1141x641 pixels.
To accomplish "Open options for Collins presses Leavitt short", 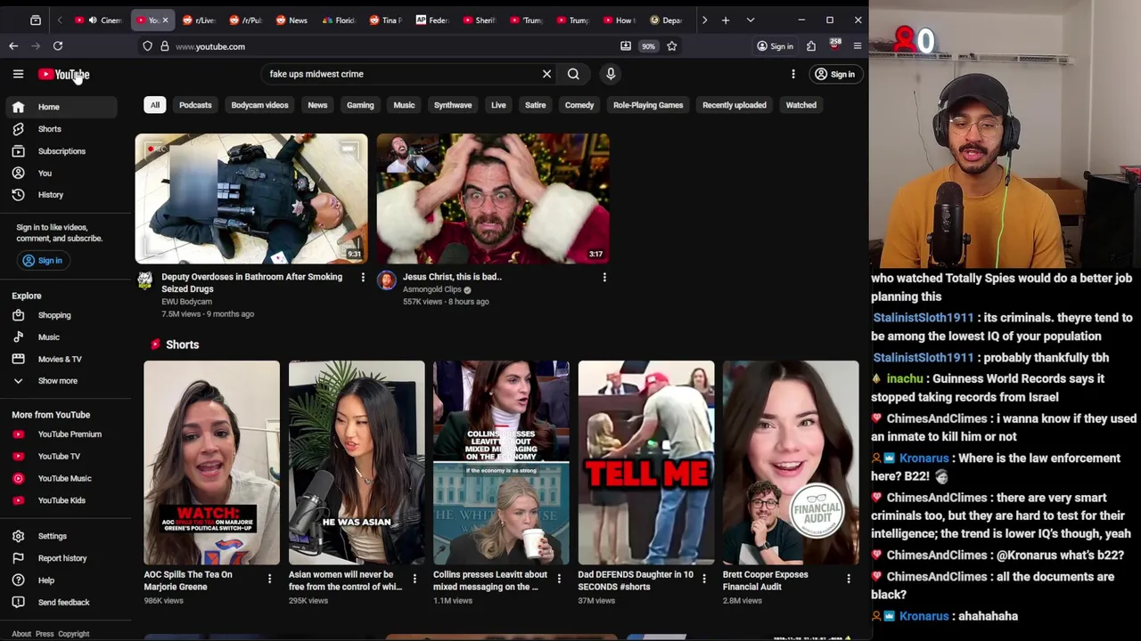I will [x=559, y=579].
